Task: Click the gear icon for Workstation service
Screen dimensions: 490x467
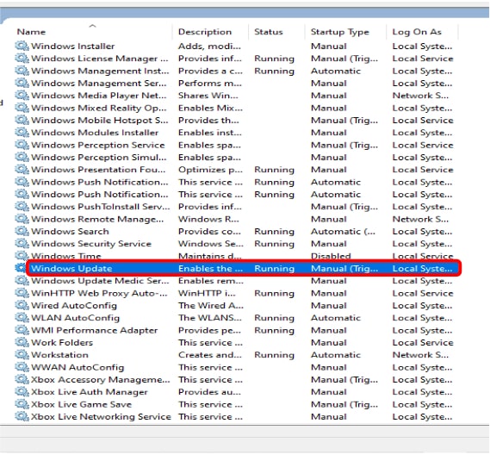Action: click(22, 355)
